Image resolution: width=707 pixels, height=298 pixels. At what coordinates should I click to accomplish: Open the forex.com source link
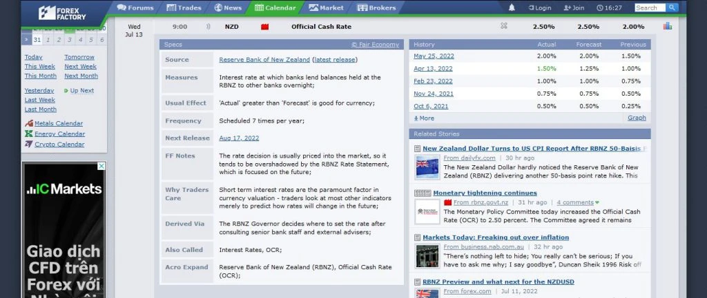pos(467,292)
